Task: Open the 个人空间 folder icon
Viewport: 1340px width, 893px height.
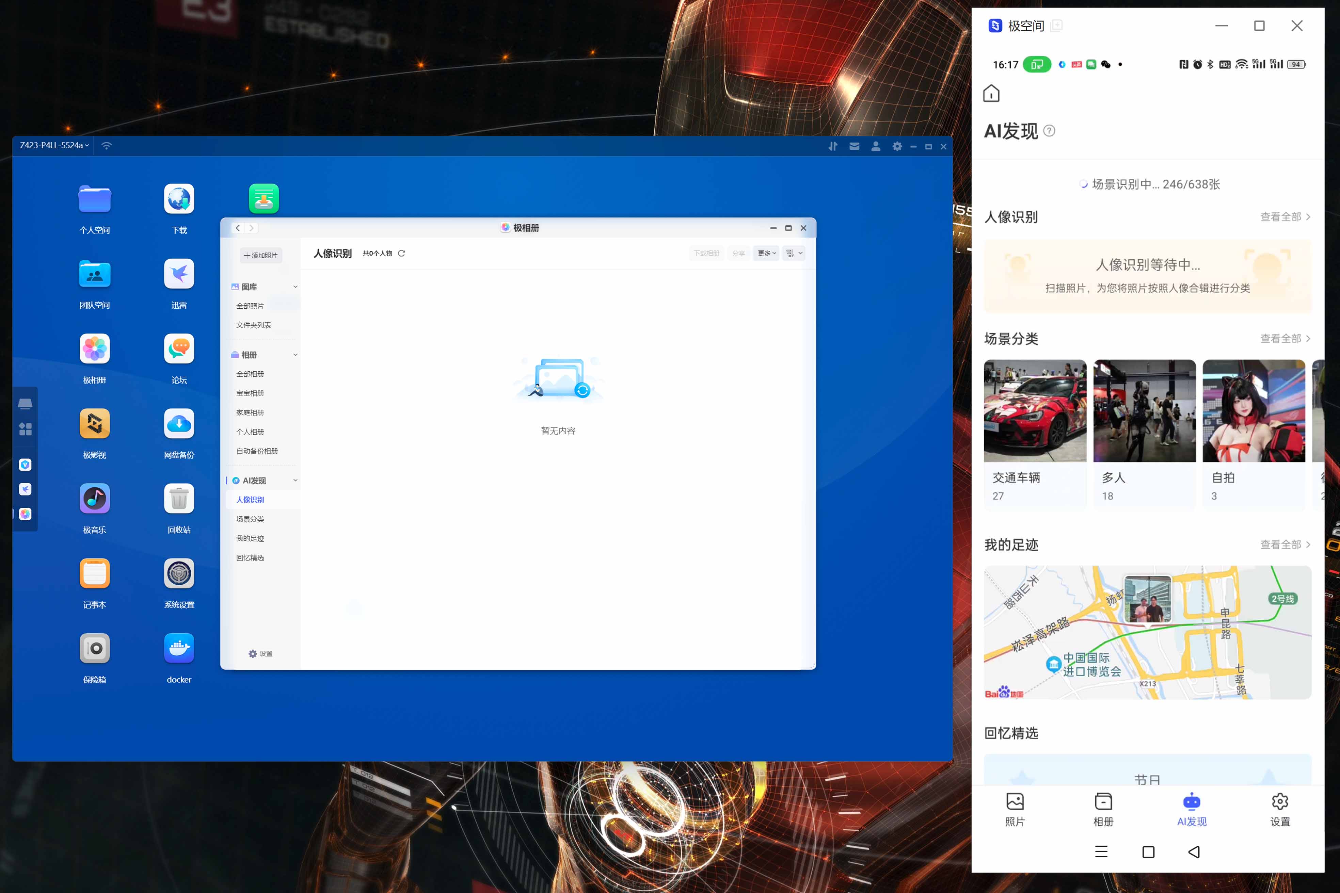Action: [95, 199]
